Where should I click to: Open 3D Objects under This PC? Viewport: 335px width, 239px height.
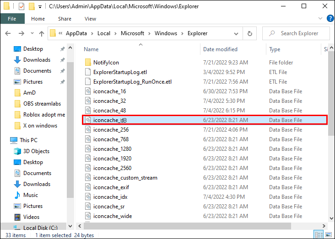36,151
